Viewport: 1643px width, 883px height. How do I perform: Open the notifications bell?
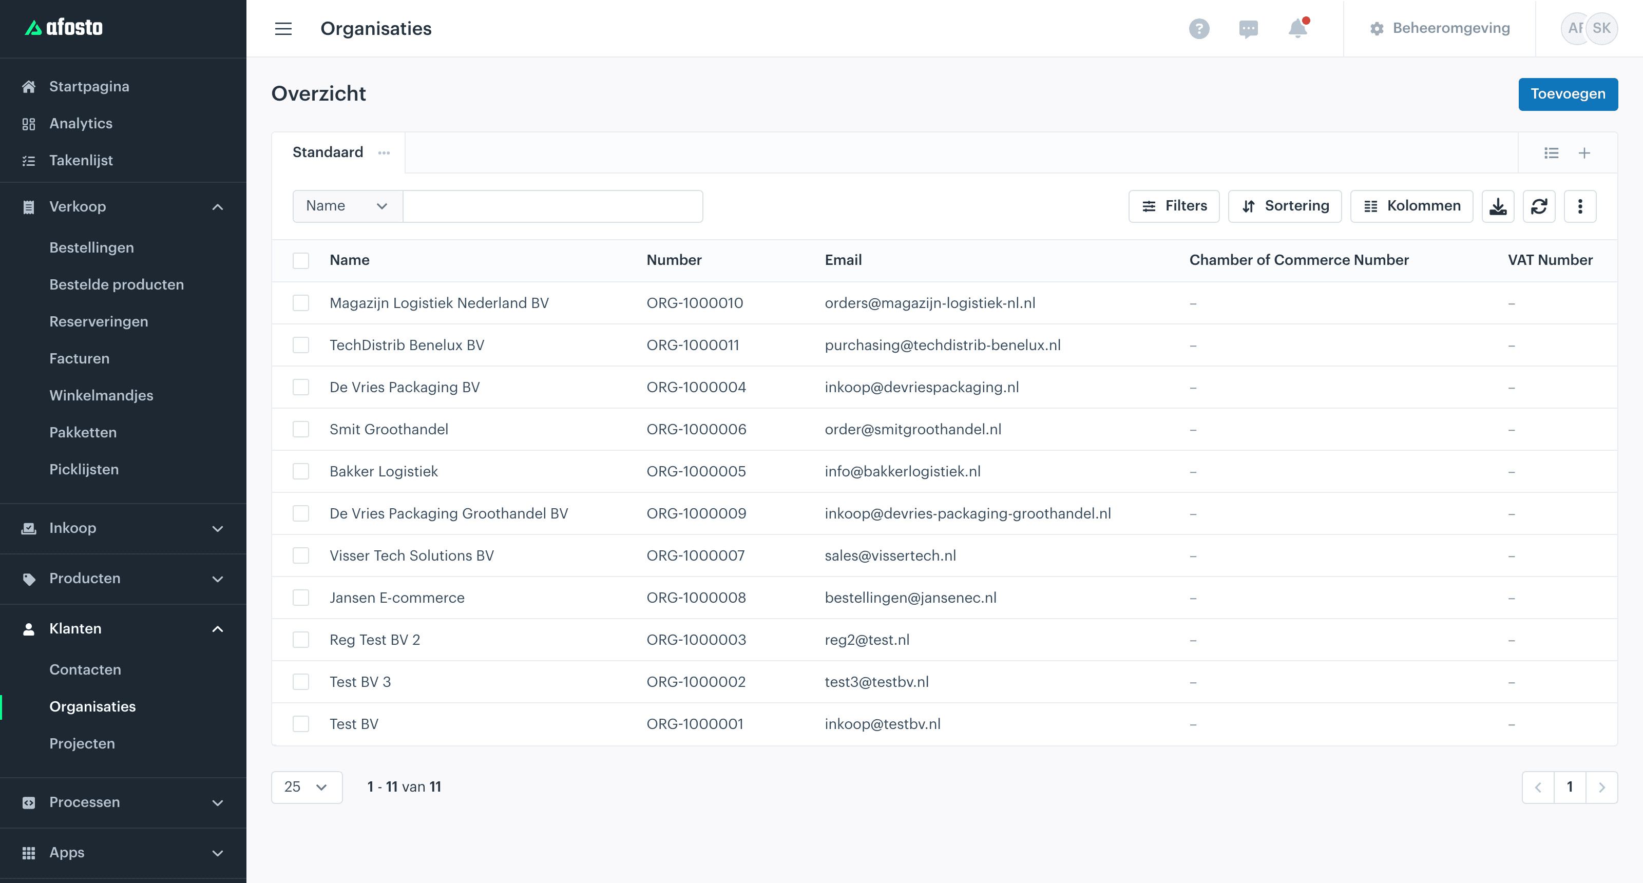tap(1298, 28)
